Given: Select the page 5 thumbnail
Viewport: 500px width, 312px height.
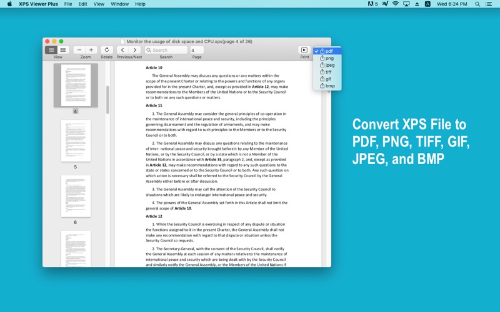Looking at the screenshot, I should point(76,141).
